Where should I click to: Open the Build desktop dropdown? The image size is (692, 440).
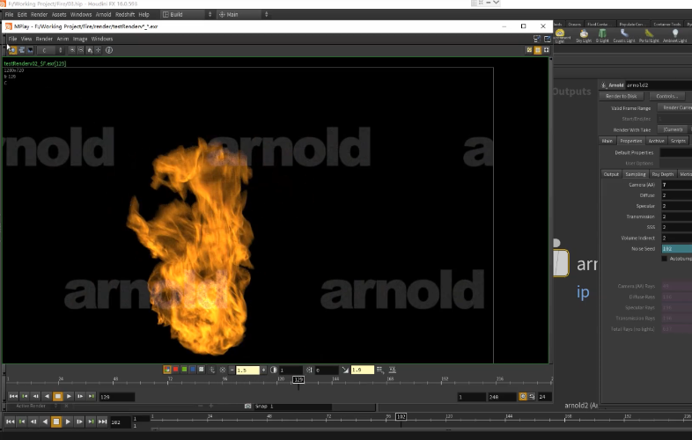click(x=187, y=15)
